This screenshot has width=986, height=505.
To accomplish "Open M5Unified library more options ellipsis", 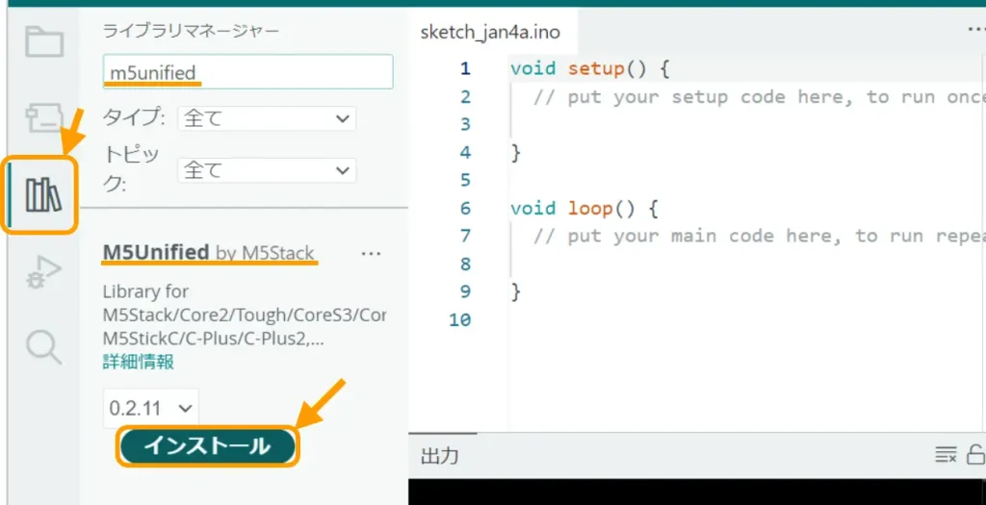I will pos(371,253).
